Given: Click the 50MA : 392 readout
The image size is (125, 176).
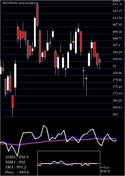Looking at the screenshot, I should click(x=15, y=162).
